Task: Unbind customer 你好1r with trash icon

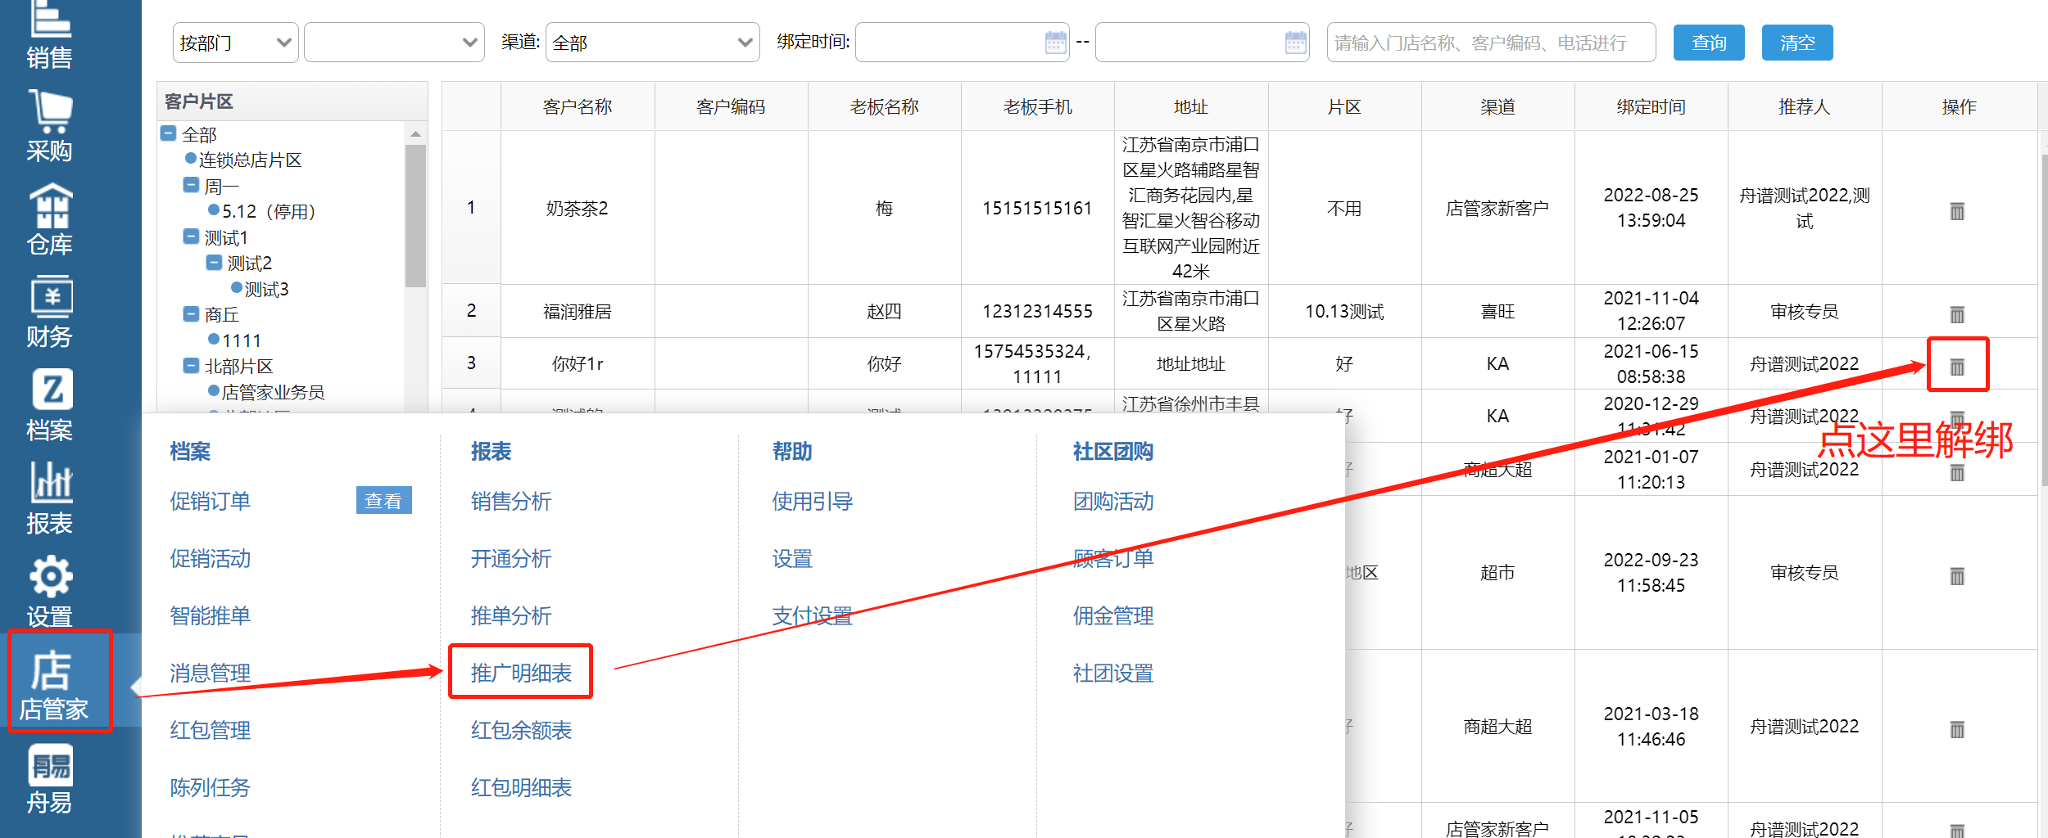Action: (x=1957, y=367)
